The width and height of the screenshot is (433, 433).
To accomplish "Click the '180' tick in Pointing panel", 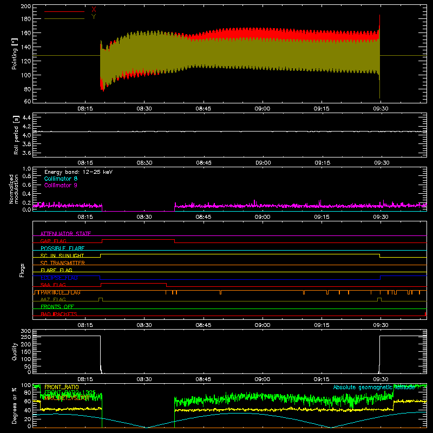I will [25, 19].
